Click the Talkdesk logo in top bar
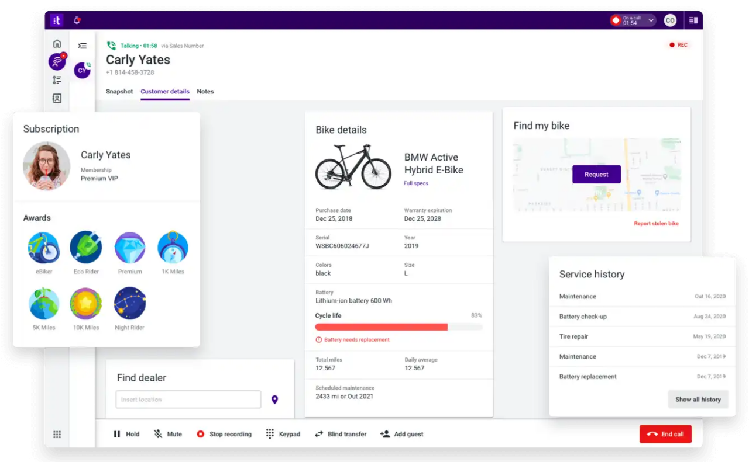This screenshot has width=749, height=462. (56, 20)
